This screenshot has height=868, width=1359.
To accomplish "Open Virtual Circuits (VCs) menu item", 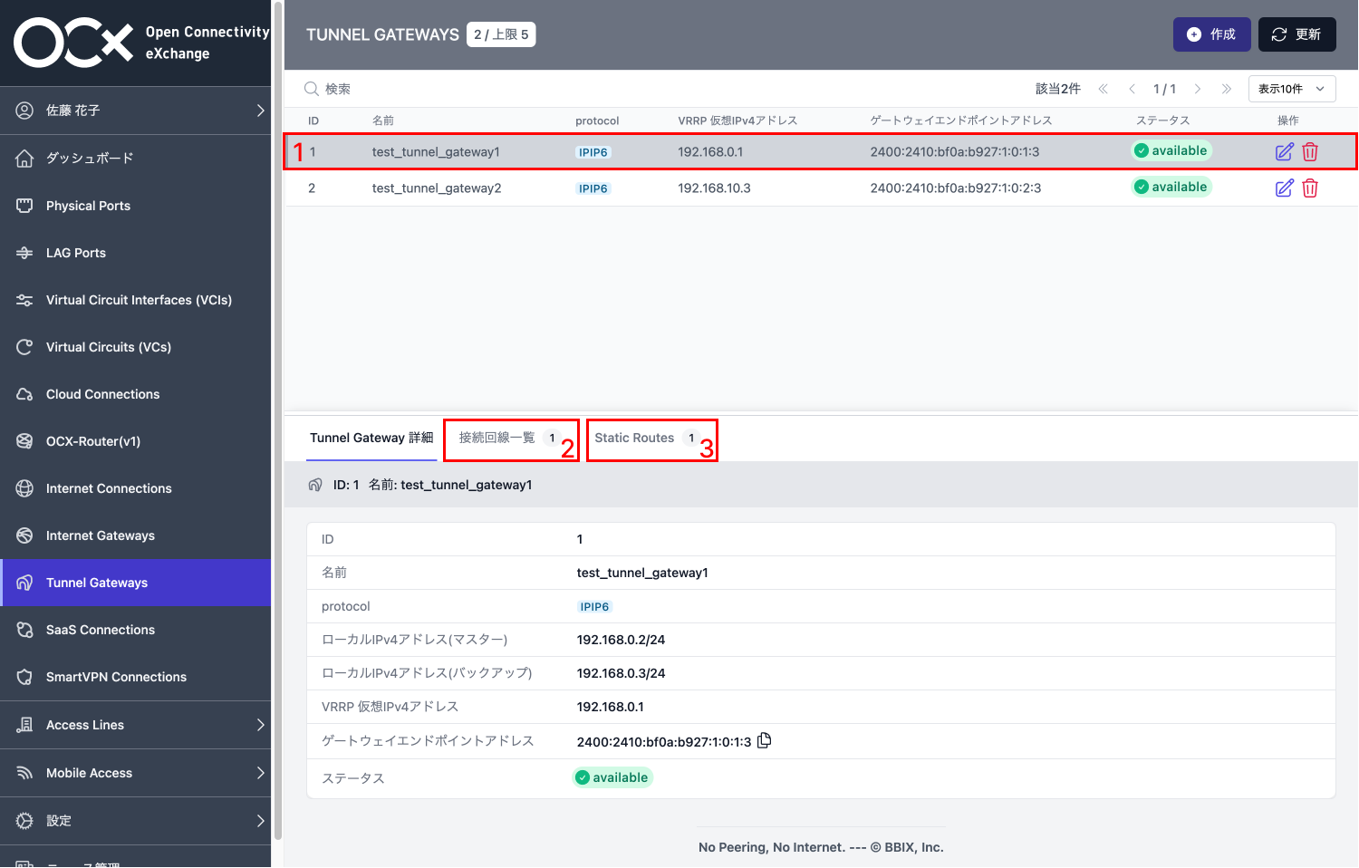I will point(108,347).
